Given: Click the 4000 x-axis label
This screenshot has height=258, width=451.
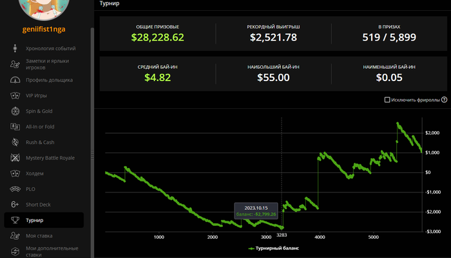Looking at the screenshot, I should [320, 237].
